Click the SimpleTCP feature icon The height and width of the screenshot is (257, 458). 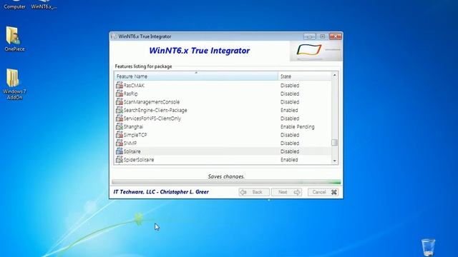(120, 135)
